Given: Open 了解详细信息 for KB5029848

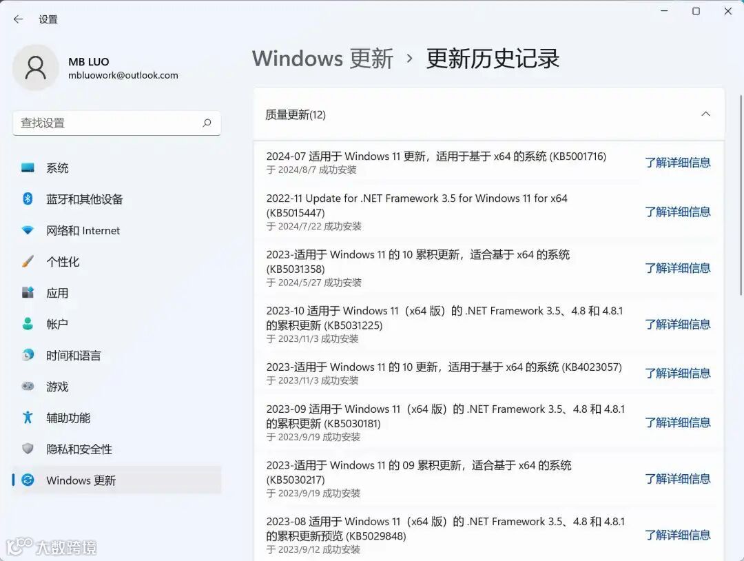Looking at the screenshot, I should pyautogui.click(x=678, y=535).
